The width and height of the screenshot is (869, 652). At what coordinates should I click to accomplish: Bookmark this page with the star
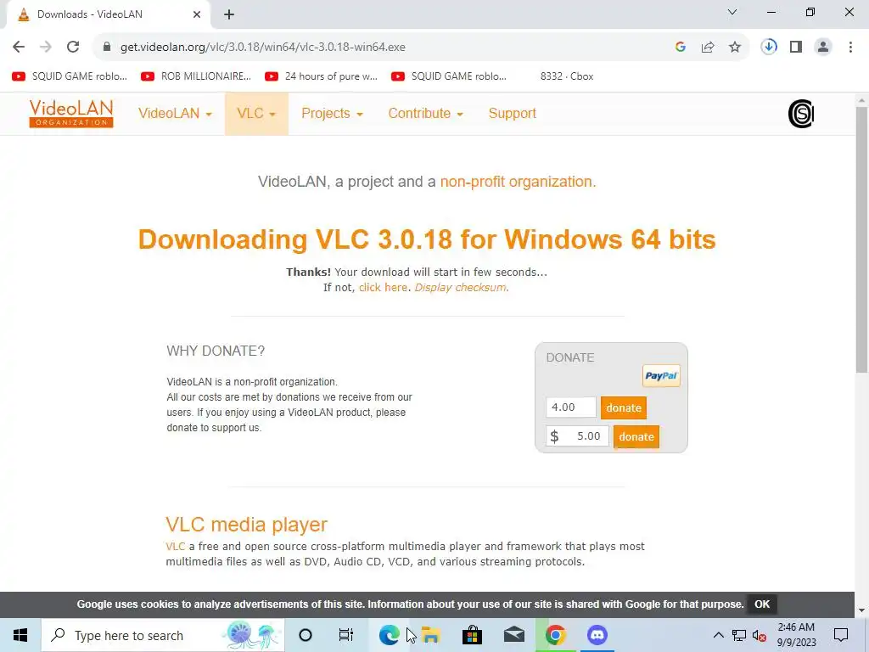[x=735, y=48]
